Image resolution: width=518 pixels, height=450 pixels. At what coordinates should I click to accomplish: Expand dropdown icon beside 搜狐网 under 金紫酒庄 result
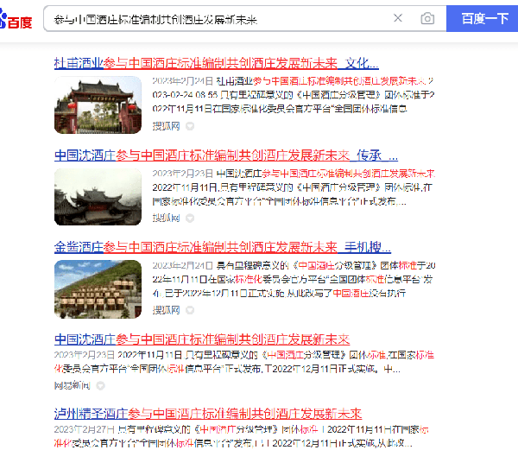coord(190,310)
